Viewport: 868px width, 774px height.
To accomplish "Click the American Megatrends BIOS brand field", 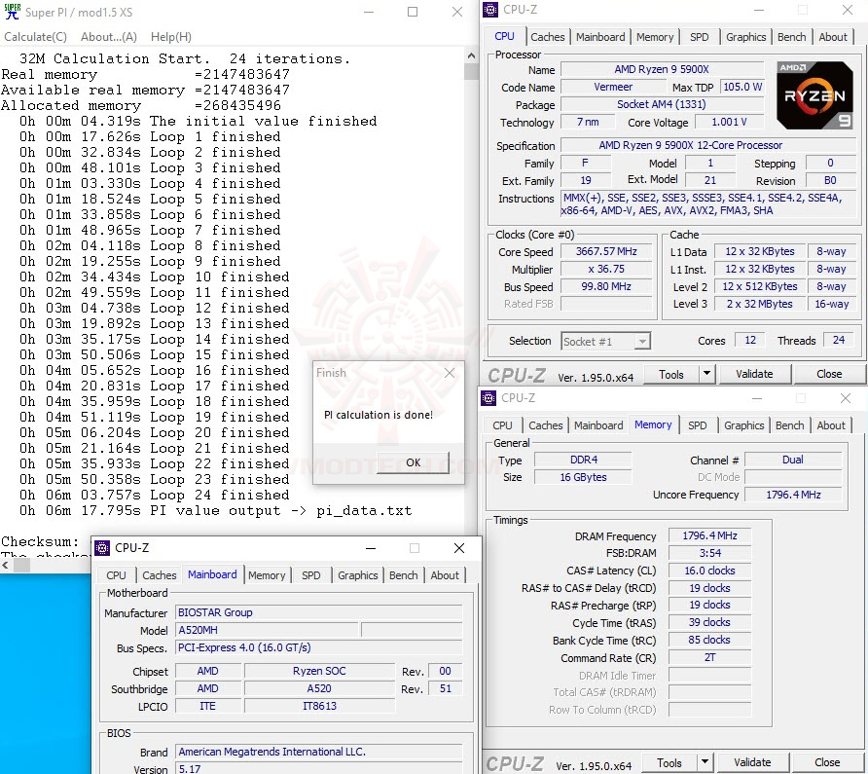I will pos(319,752).
